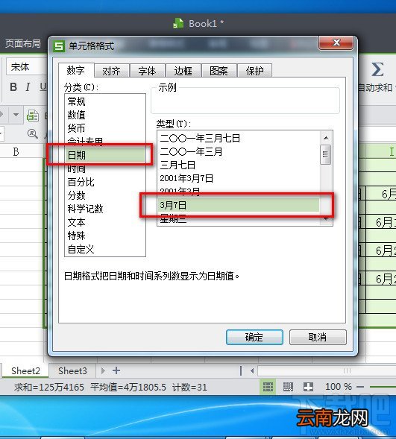The height and width of the screenshot is (439, 396).
Task: Choose type 2001年3月7日
Action: [x=239, y=178]
